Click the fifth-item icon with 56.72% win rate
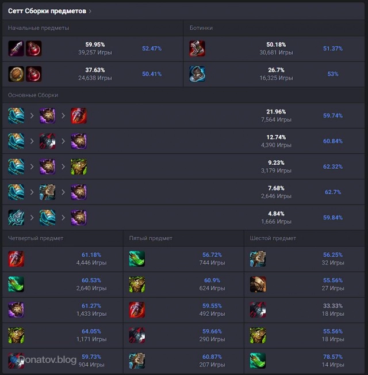The image size is (368, 375). (137, 259)
